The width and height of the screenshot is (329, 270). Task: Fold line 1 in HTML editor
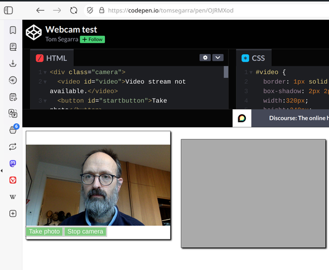click(45, 73)
